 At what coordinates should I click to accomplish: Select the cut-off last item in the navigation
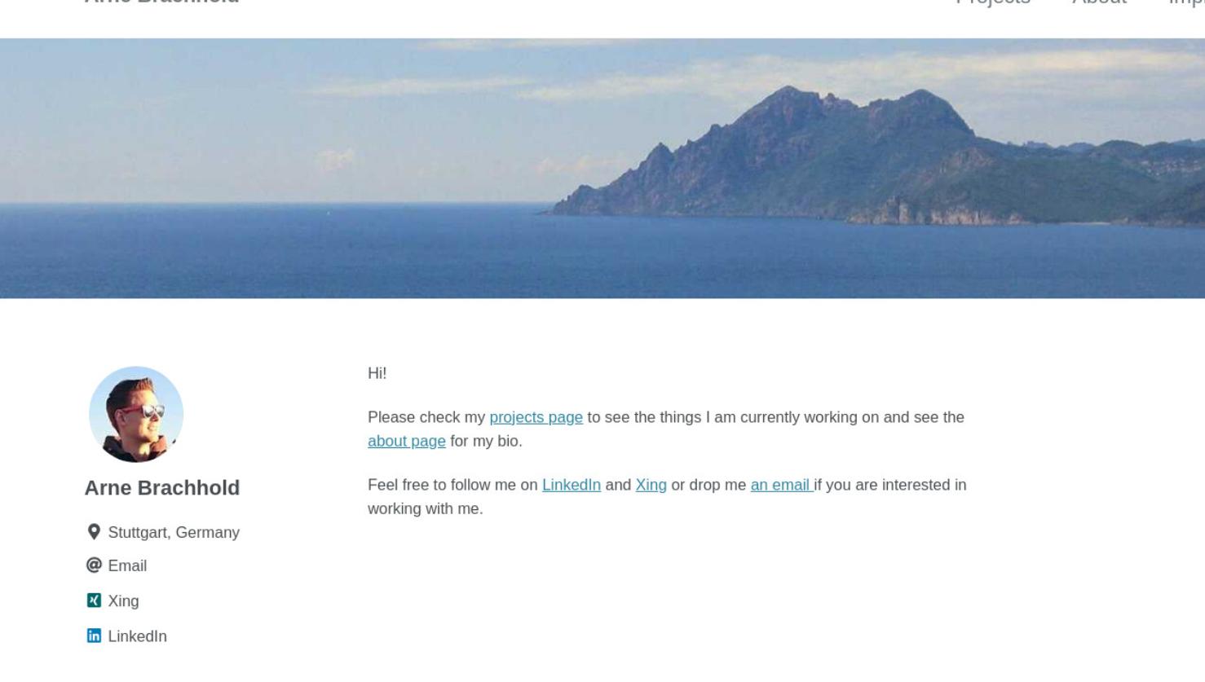[1186, 2]
